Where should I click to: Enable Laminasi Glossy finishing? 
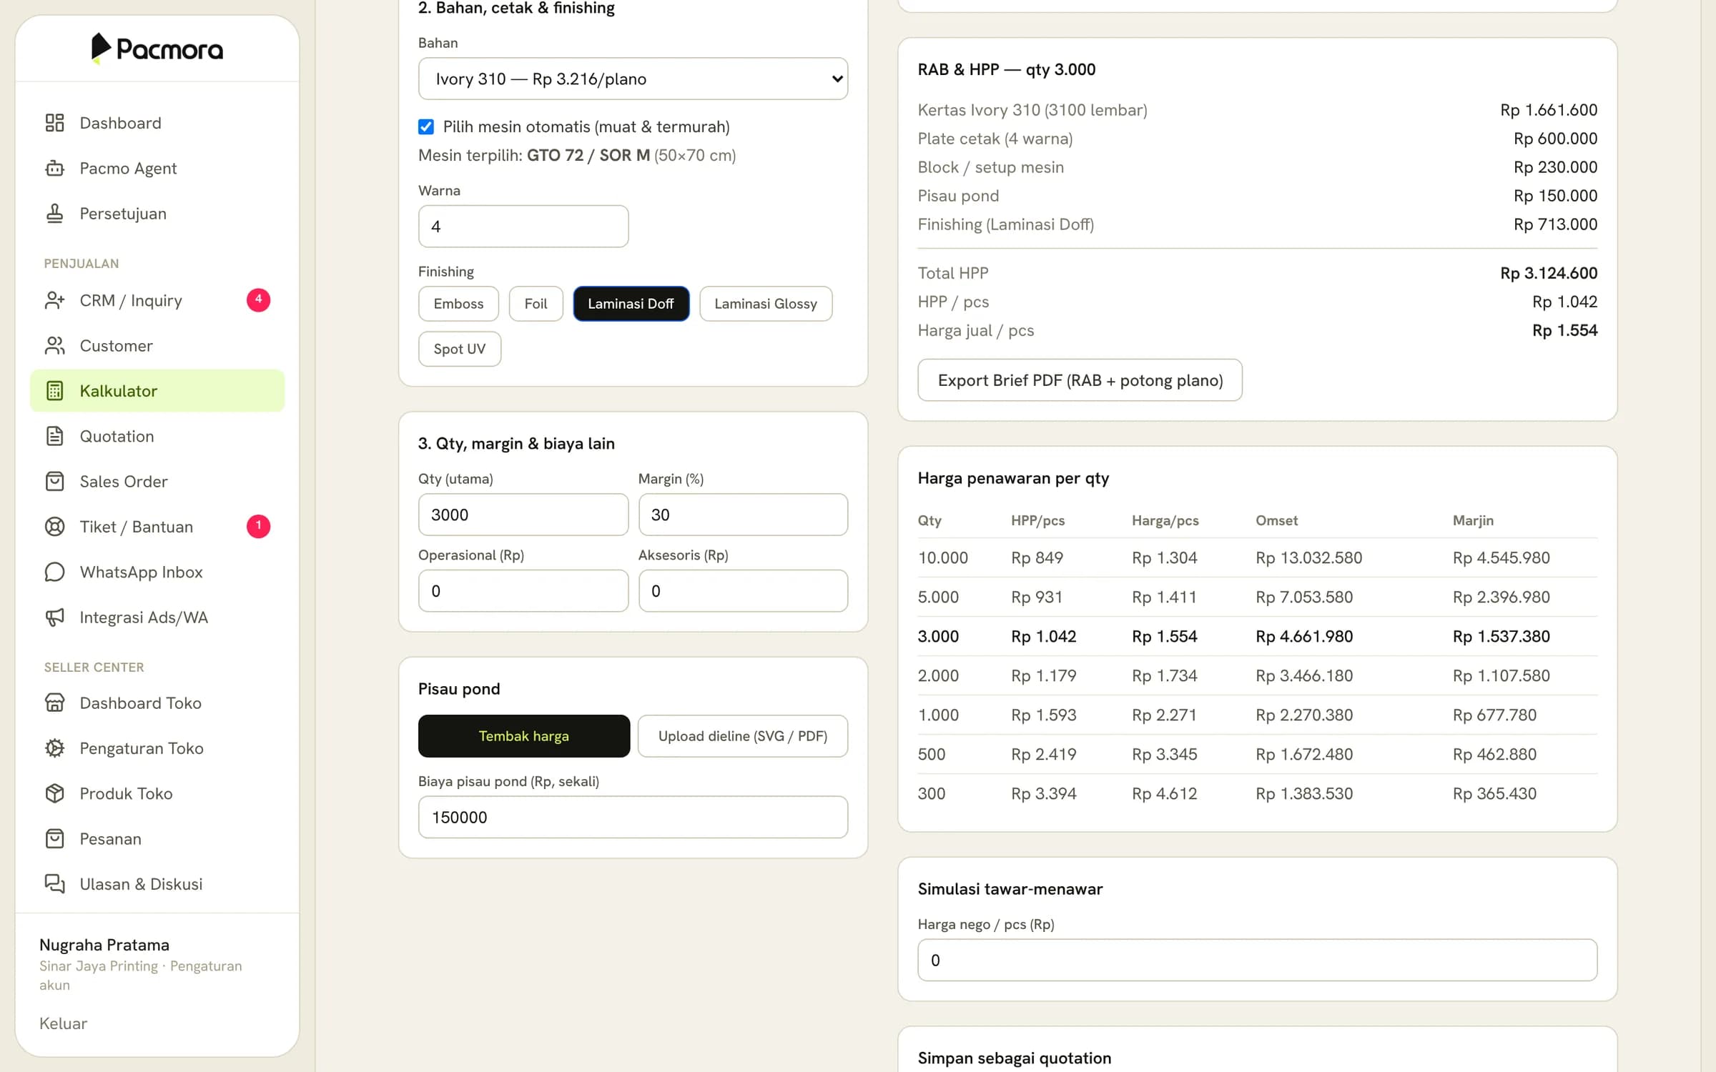pos(765,304)
